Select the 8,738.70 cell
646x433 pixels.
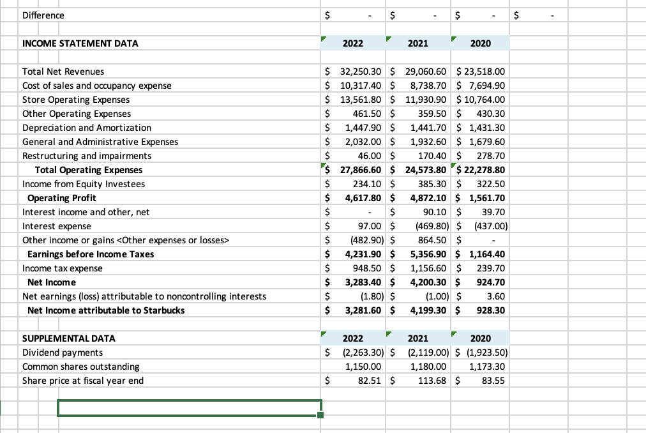tap(418, 86)
